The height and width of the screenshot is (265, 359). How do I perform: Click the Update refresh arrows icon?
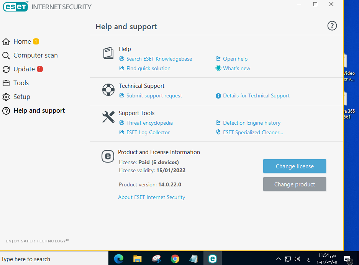pos(6,69)
